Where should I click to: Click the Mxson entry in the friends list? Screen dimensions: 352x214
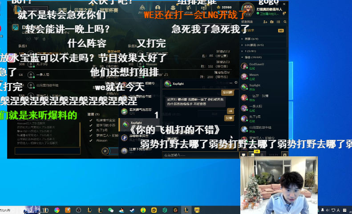point(254,75)
